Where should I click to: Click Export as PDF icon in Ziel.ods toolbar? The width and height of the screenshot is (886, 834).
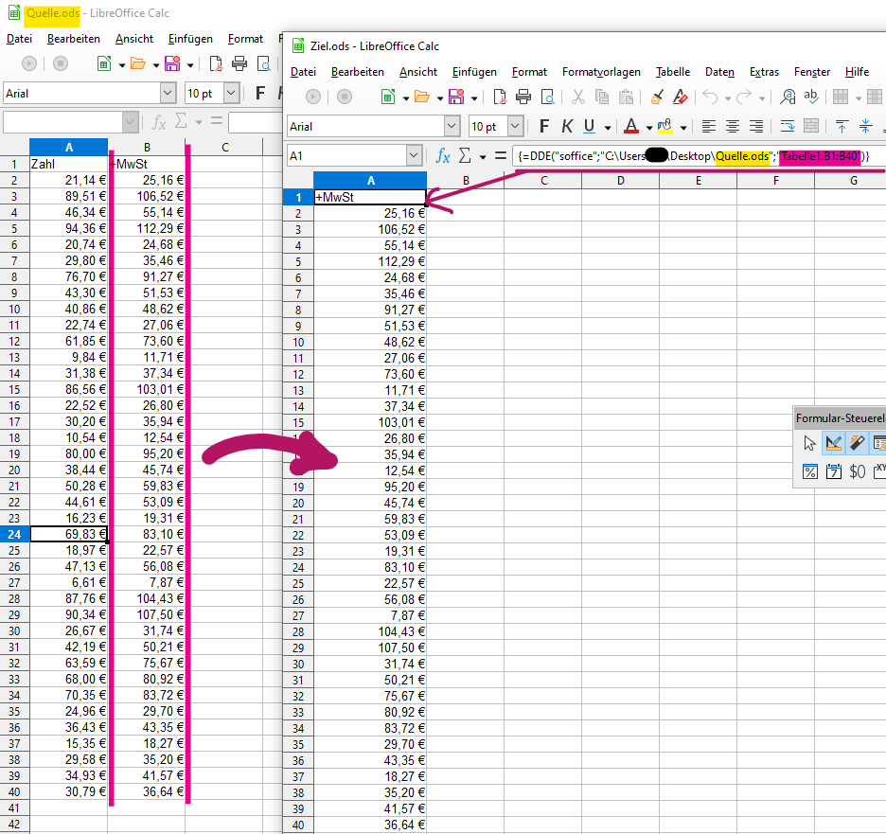pyautogui.click(x=500, y=98)
